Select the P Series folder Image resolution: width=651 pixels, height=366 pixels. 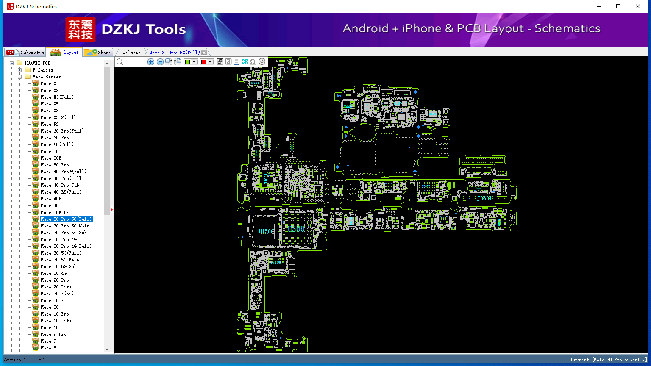(43, 70)
